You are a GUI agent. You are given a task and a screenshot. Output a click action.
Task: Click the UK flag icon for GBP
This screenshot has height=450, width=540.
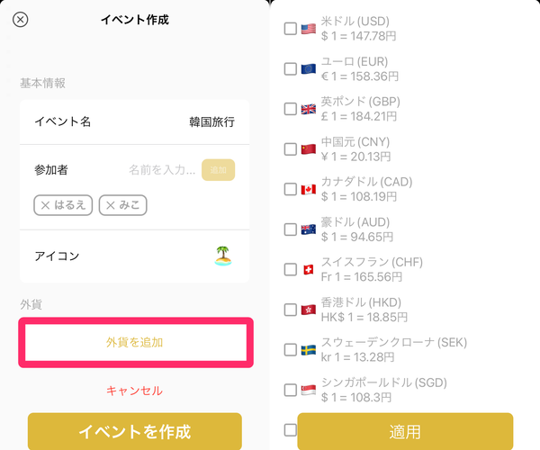308,109
